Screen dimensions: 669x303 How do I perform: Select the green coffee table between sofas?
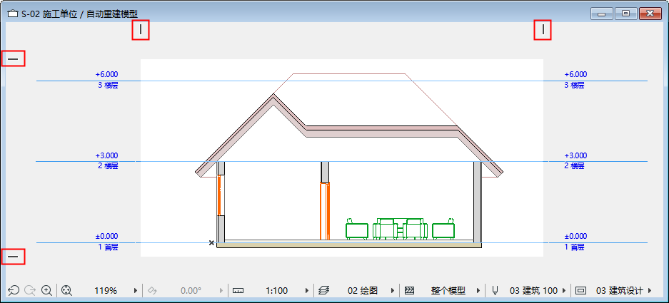401,232
